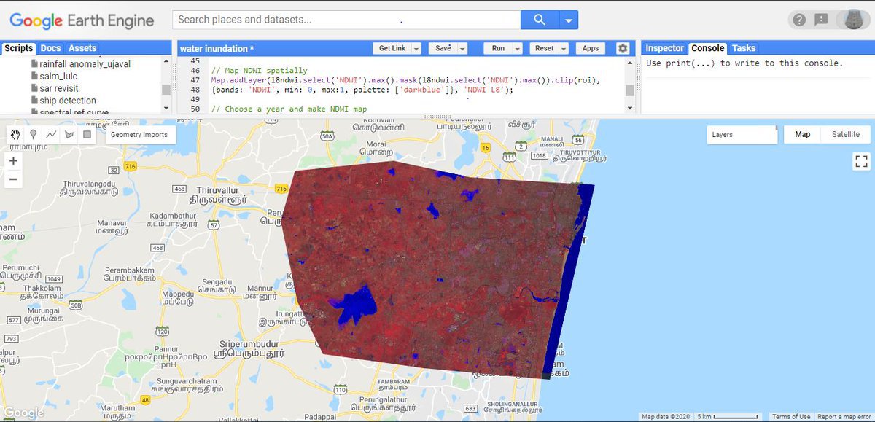Open the search options dropdown arrow
This screenshot has height=422, width=875.
[x=569, y=20]
